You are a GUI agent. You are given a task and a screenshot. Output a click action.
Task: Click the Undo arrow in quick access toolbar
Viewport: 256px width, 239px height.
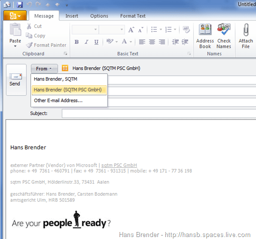tap(29, 4)
